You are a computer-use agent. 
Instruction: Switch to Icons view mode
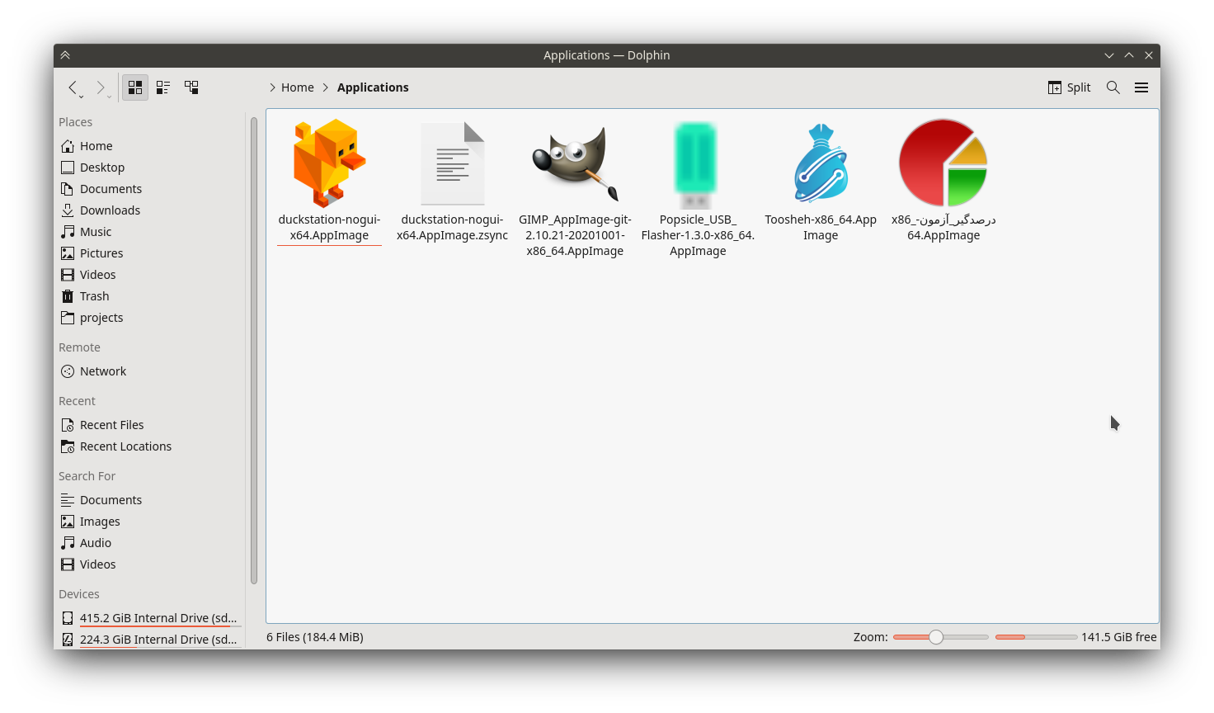(135, 87)
